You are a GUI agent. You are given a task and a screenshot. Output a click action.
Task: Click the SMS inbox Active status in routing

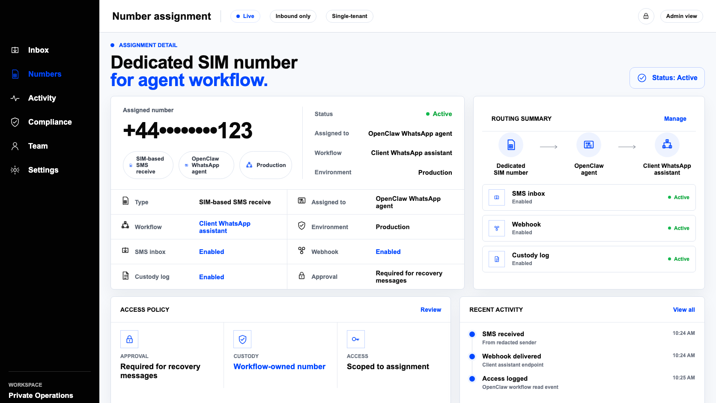coord(679,197)
